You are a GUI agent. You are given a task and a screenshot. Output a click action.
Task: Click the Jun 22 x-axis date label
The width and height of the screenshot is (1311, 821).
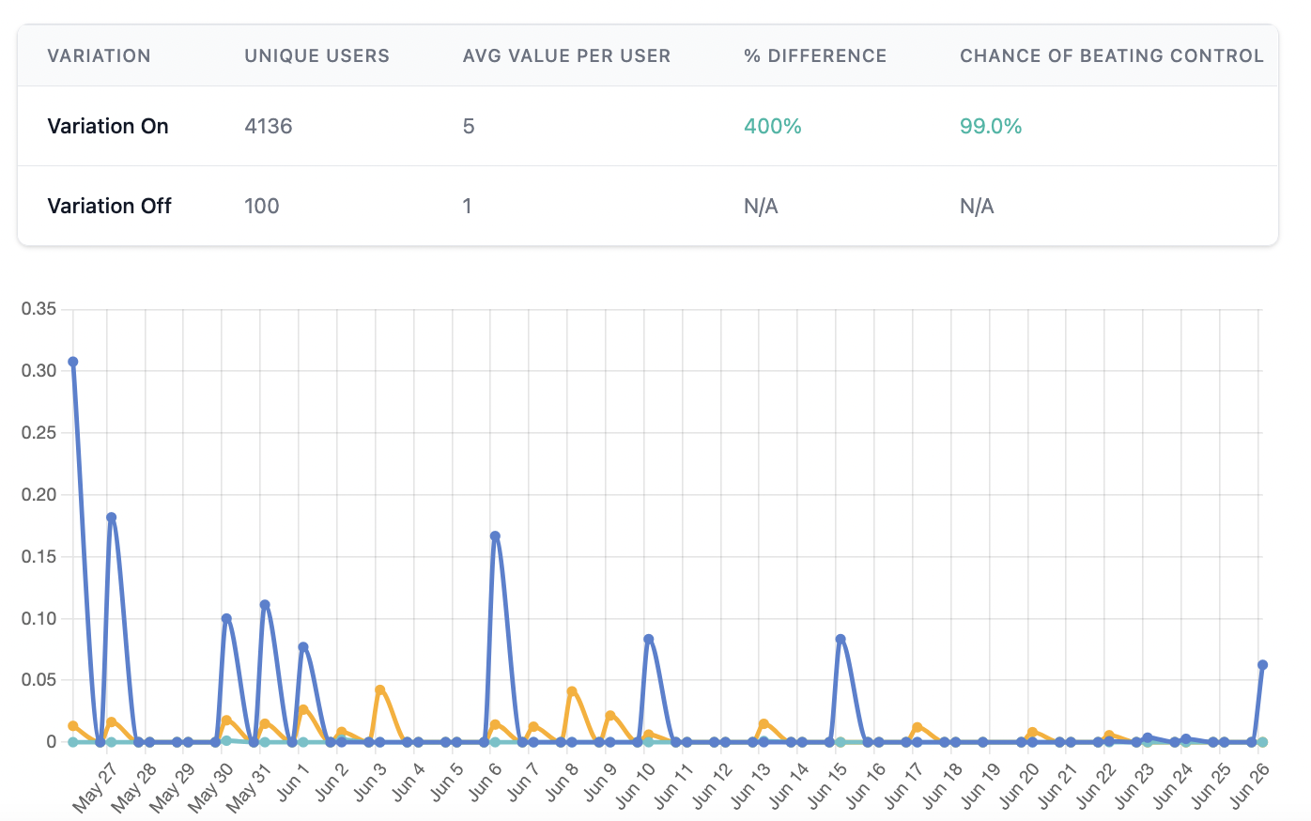[x=1095, y=786]
